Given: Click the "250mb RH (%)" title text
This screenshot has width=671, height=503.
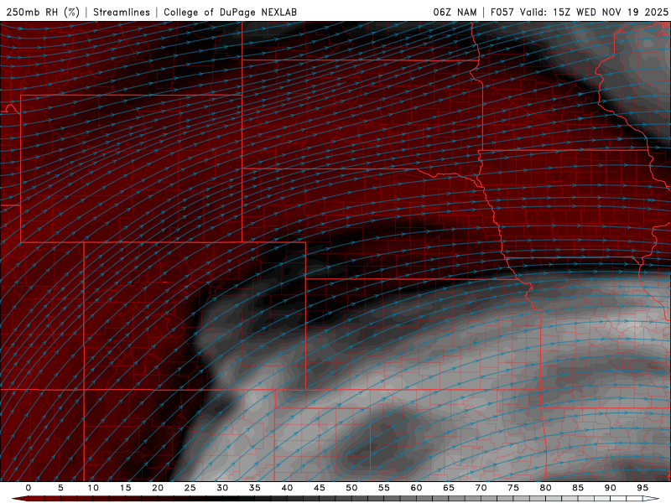Looking at the screenshot, I should click(43, 12).
